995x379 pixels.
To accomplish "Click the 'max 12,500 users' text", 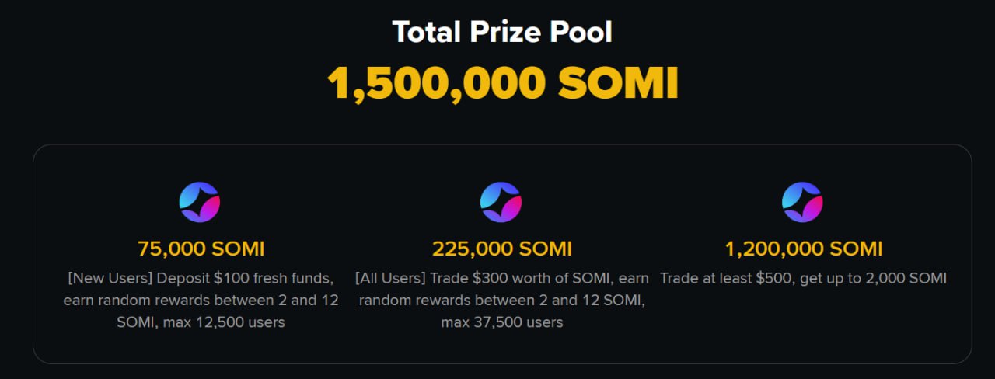I will coord(225,322).
